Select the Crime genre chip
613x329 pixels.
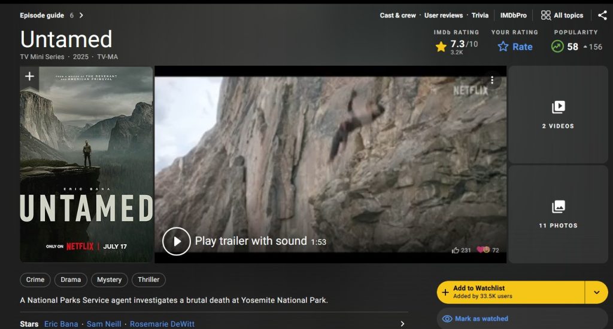(35, 280)
